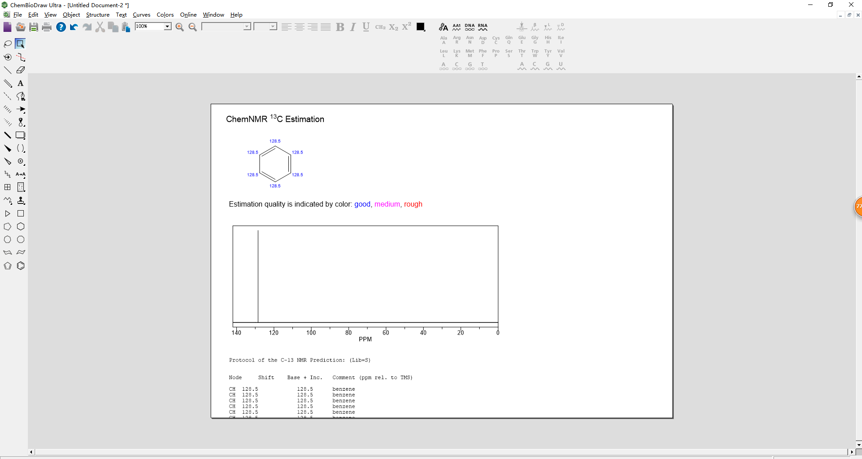
Task: Select the Eraser tool
Action: (21, 70)
